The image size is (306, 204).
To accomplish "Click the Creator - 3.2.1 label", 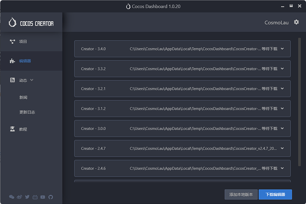I will (93, 89).
